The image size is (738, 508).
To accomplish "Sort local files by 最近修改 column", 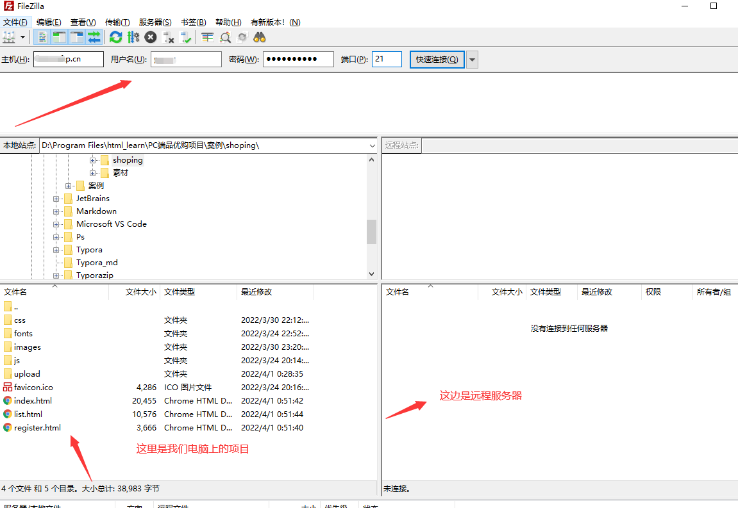I will pyautogui.click(x=276, y=291).
